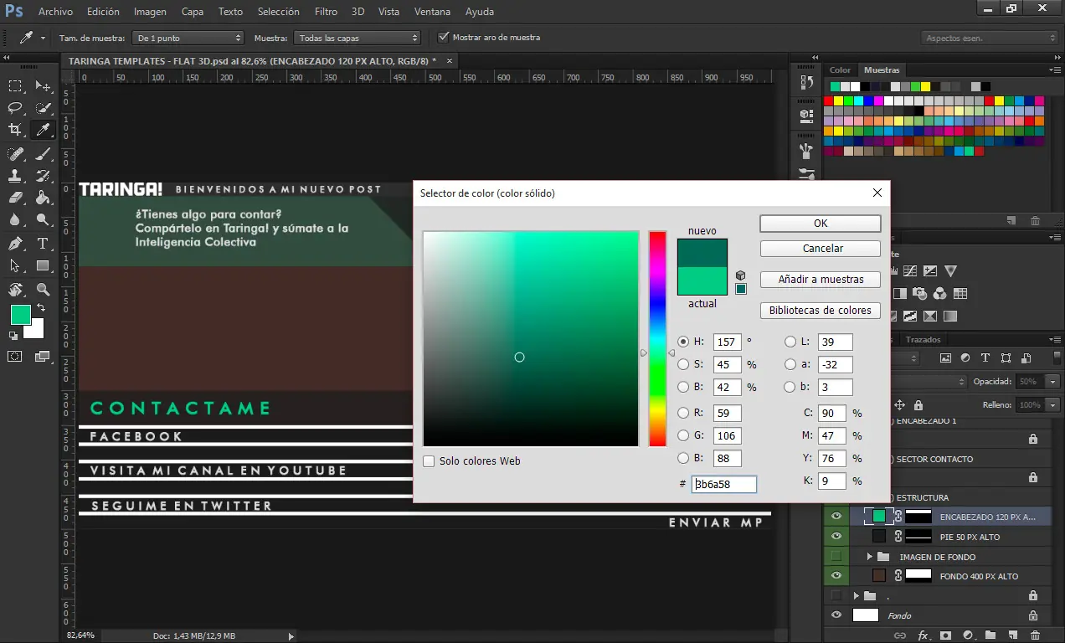Select the Quick Selection tool
This screenshot has height=643, width=1065.
pyautogui.click(x=43, y=108)
